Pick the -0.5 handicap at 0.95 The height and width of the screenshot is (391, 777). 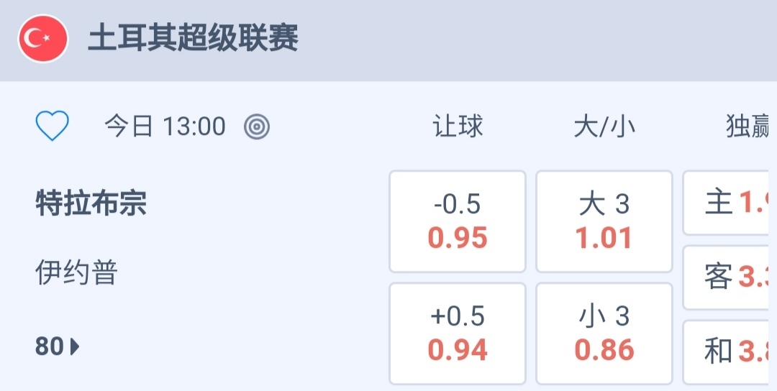click(x=458, y=221)
